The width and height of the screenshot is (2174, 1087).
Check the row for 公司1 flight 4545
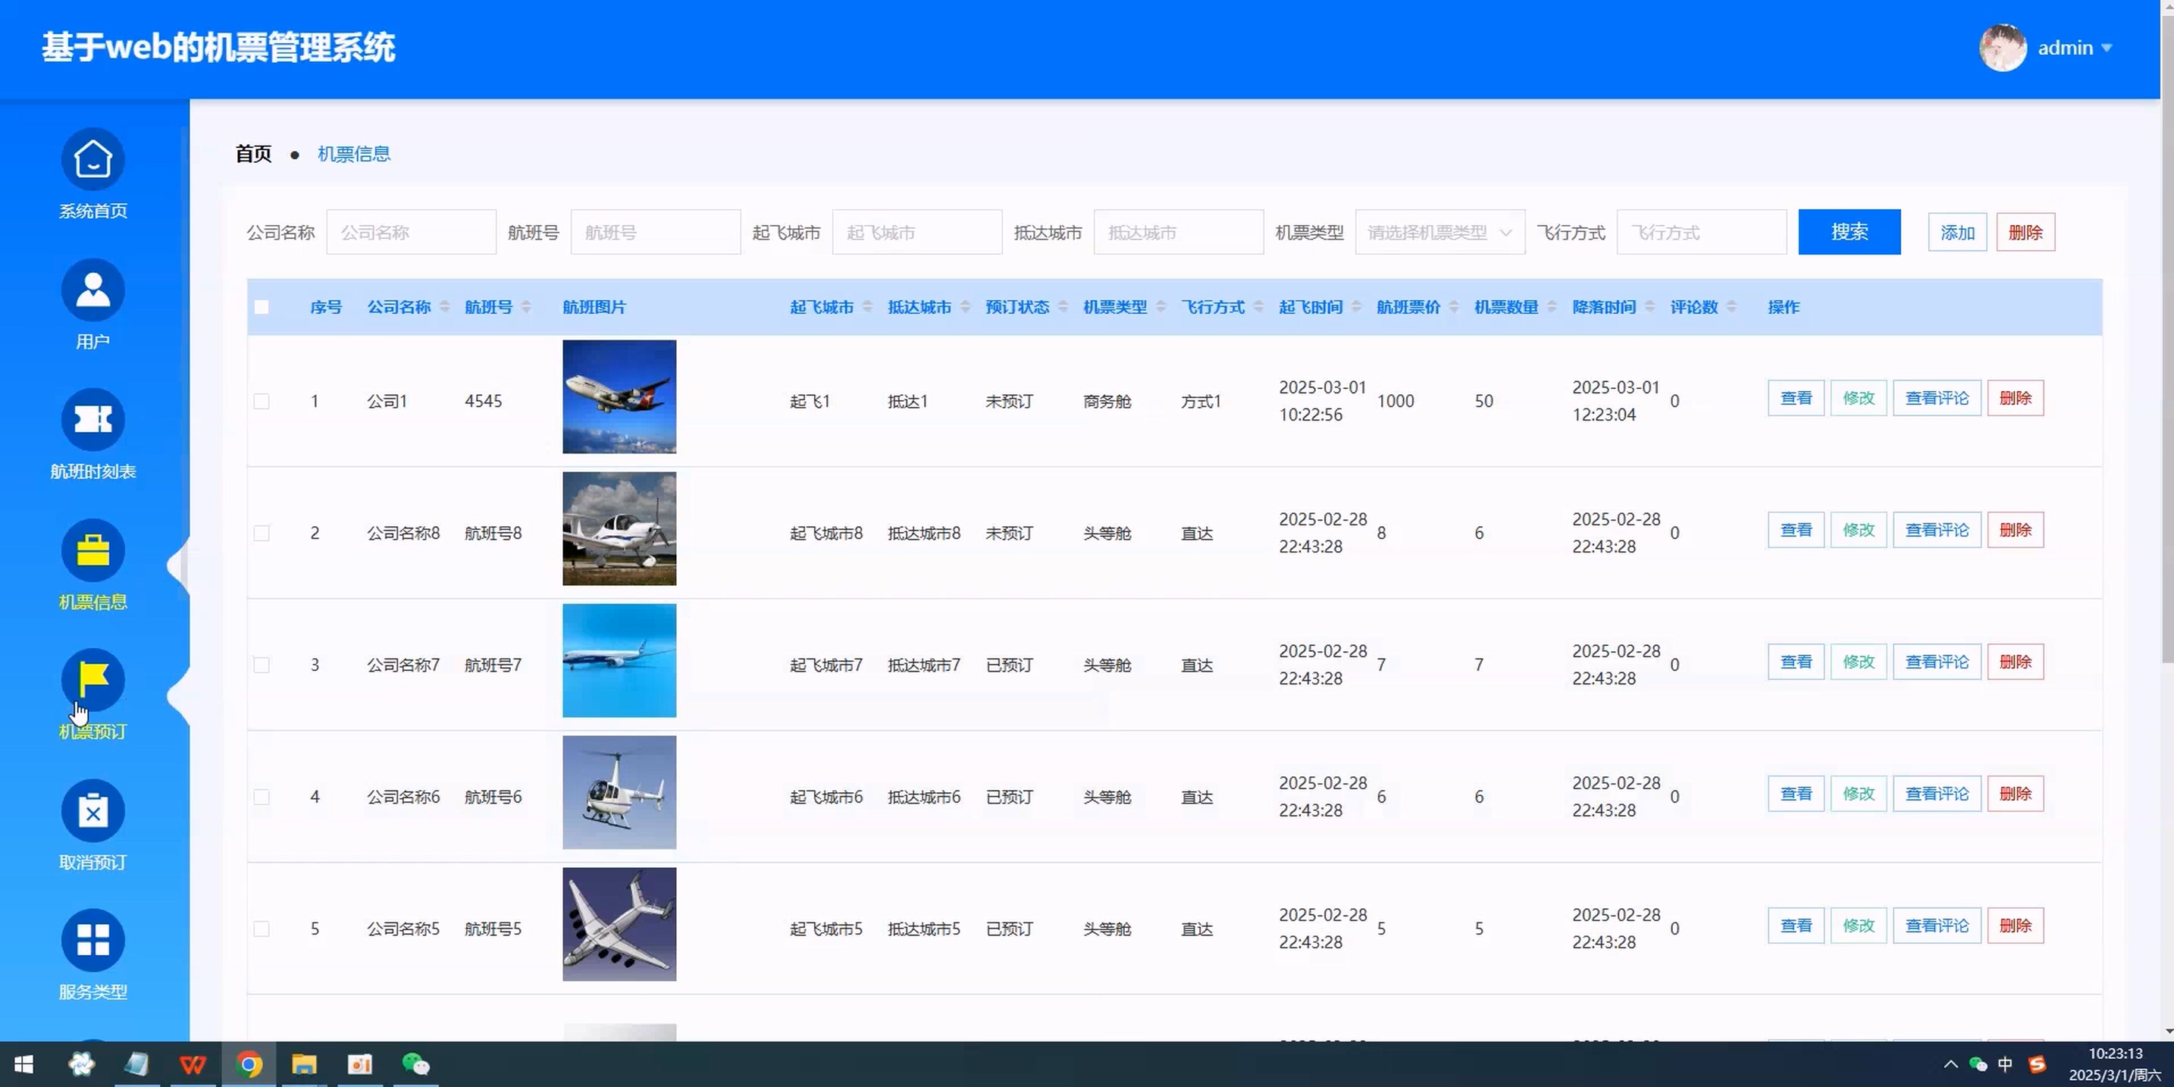pos(262,402)
